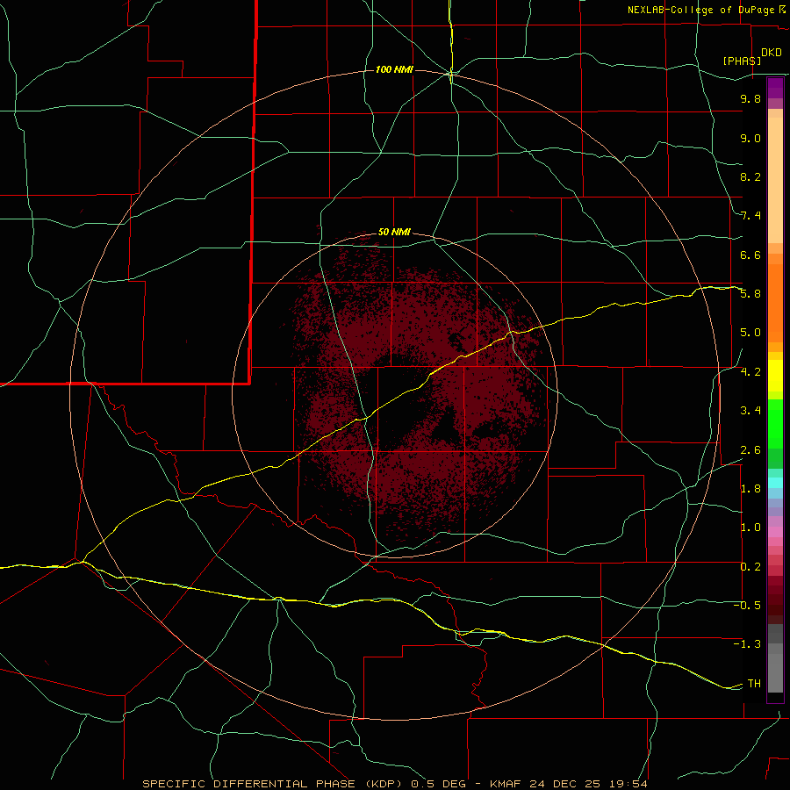This screenshot has height=790, width=790.
Task: Click the [PHAS] legend heading
Action: click(742, 61)
